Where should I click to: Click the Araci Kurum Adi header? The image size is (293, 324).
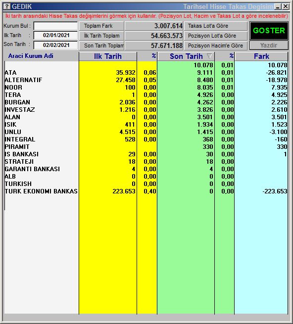click(31, 56)
